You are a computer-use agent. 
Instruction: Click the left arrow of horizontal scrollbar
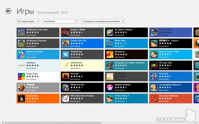coord(3,123)
